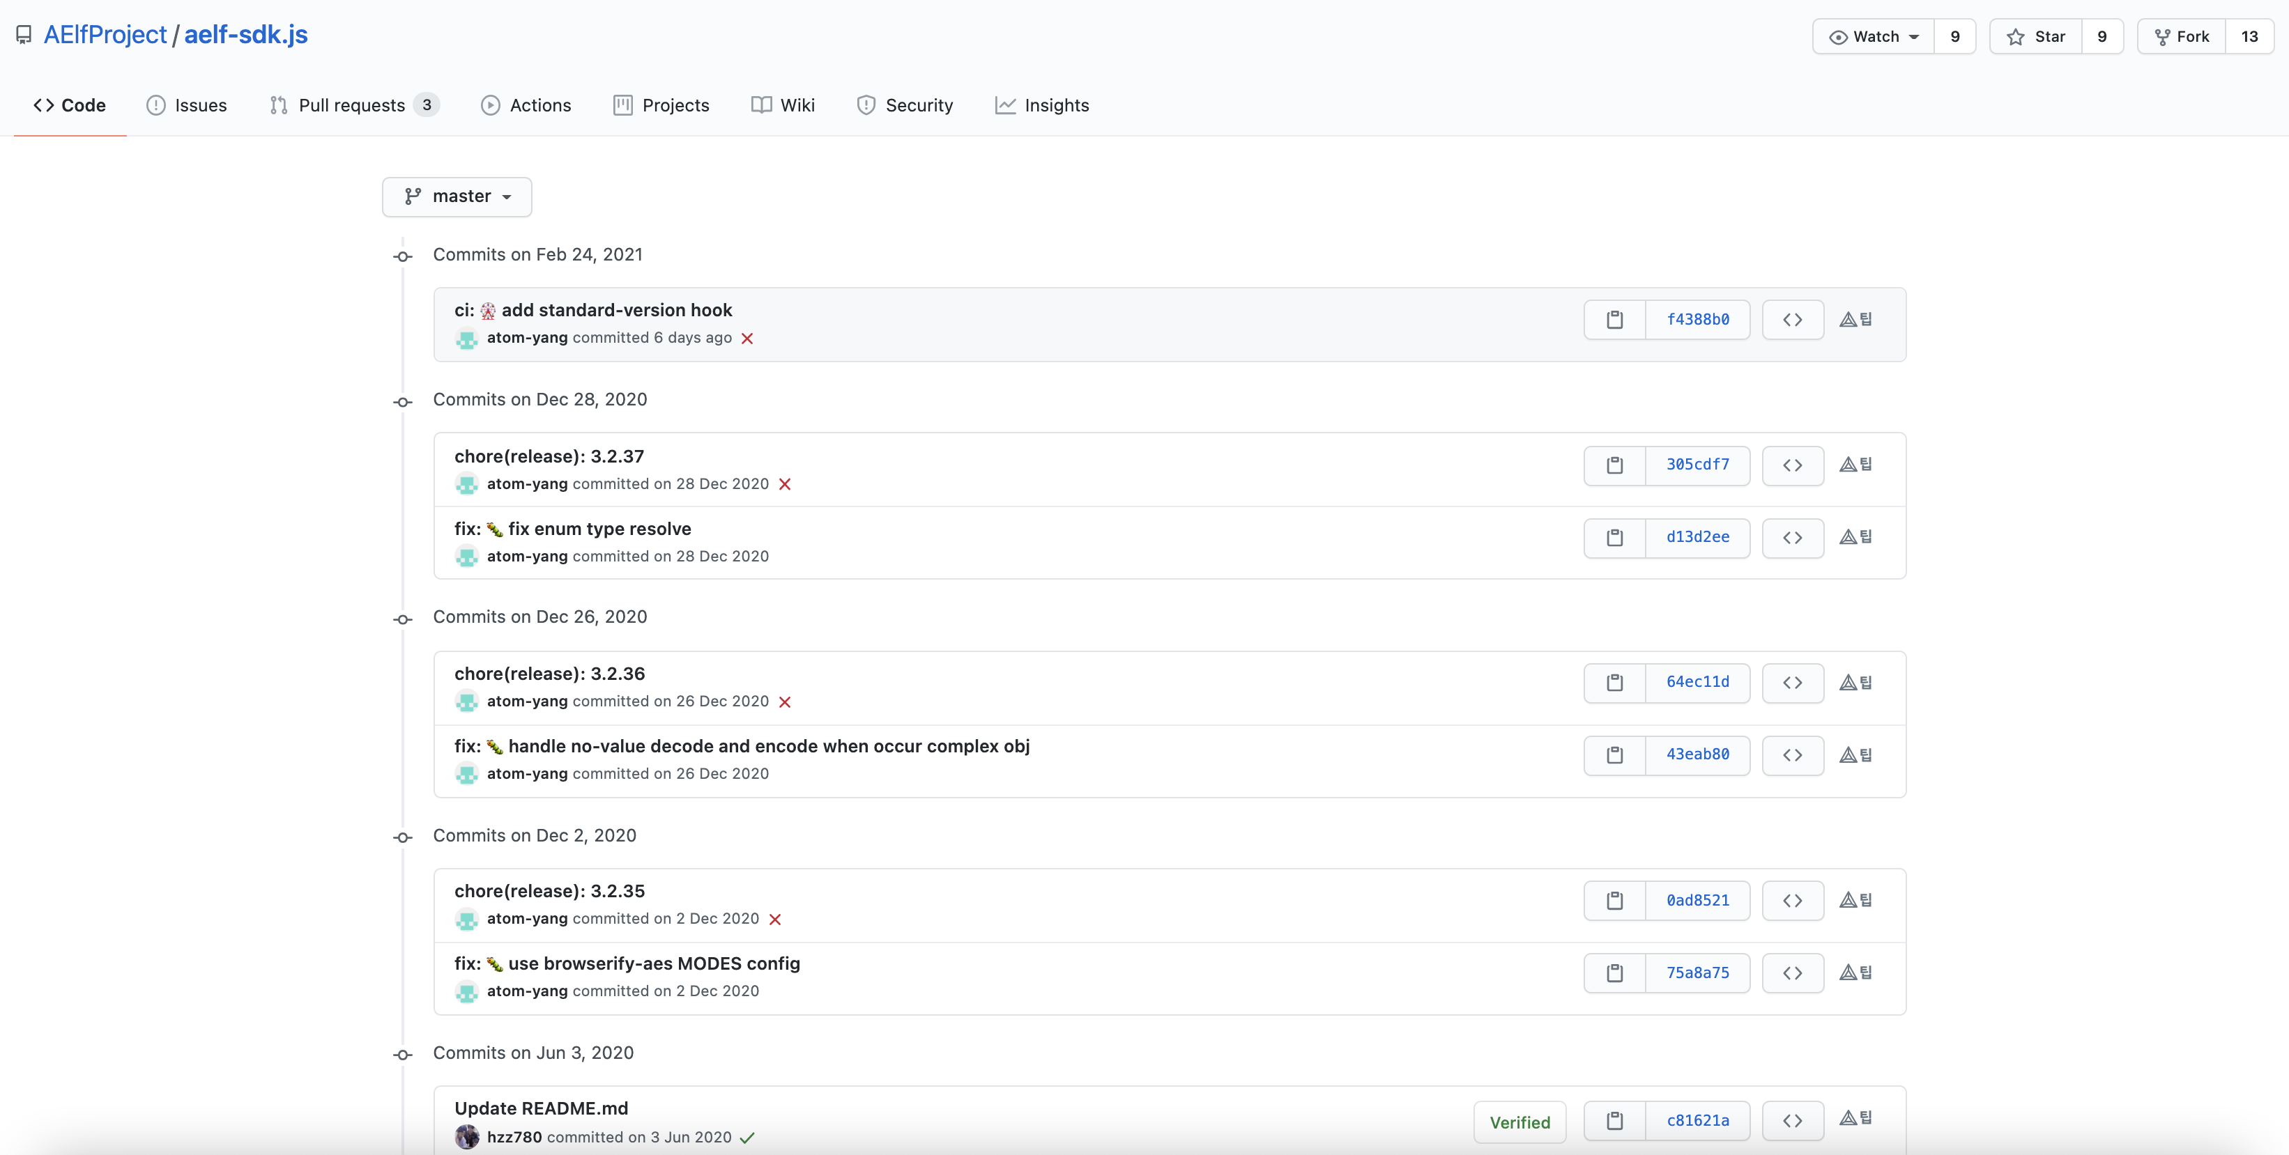Click the extension icon next to 0ad8521
The height and width of the screenshot is (1155, 2289).
pyautogui.click(x=1855, y=900)
